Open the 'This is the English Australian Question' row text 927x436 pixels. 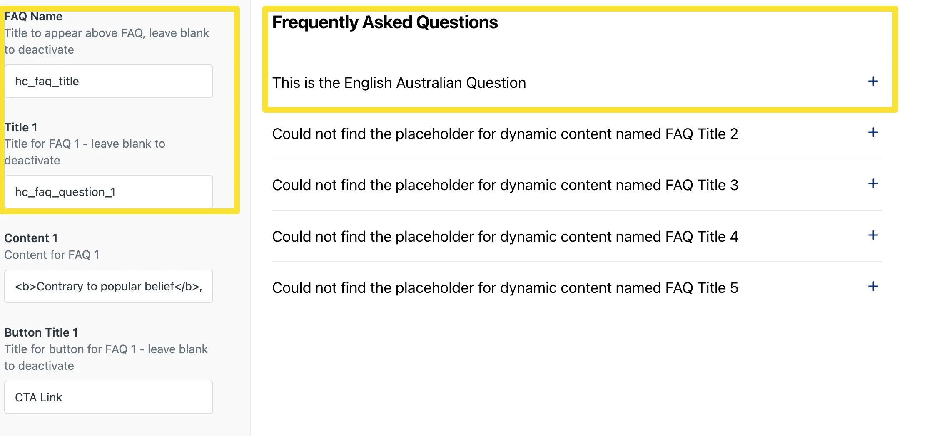click(x=399, y=83)
